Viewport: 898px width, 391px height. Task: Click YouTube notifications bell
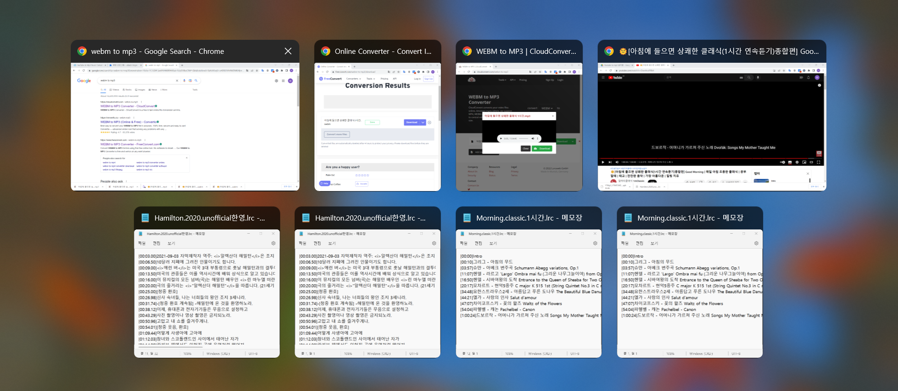click(809, 77)
